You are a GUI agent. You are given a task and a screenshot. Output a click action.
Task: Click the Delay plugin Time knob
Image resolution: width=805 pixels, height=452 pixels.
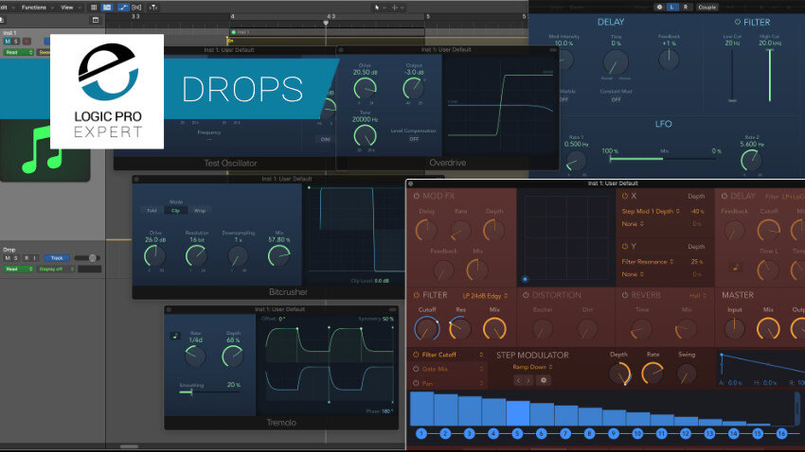616,63
